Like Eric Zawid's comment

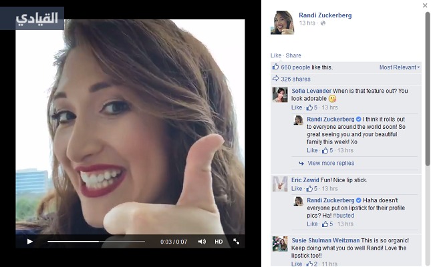coord(297,189)
